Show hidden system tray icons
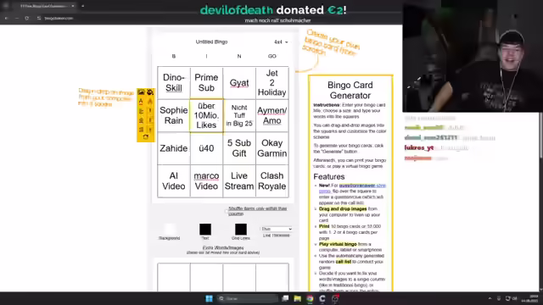 (490, 298)
